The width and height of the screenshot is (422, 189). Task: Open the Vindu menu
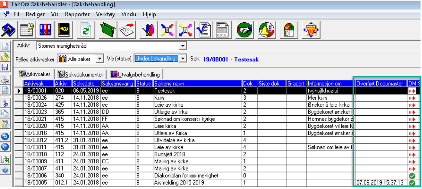pos(129,14)
